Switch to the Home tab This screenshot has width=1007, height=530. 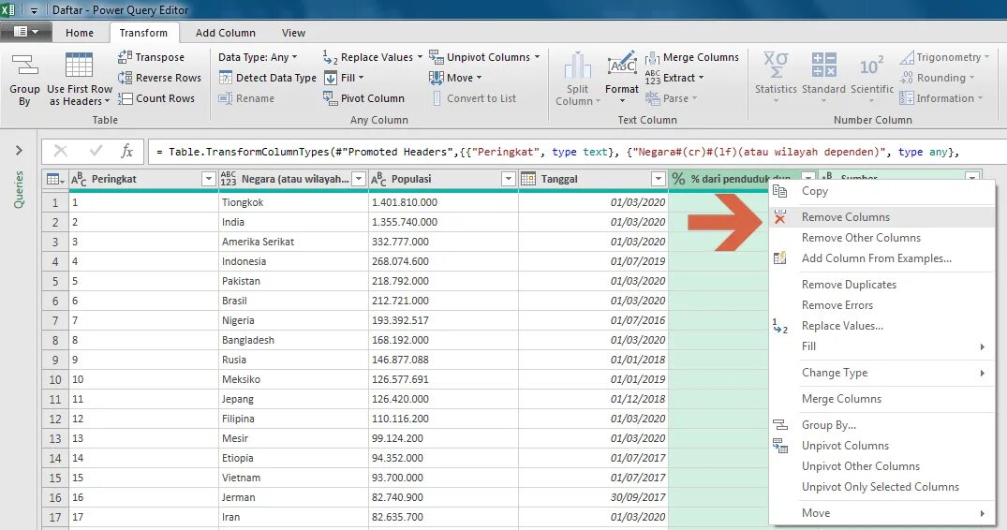[79, 33]
